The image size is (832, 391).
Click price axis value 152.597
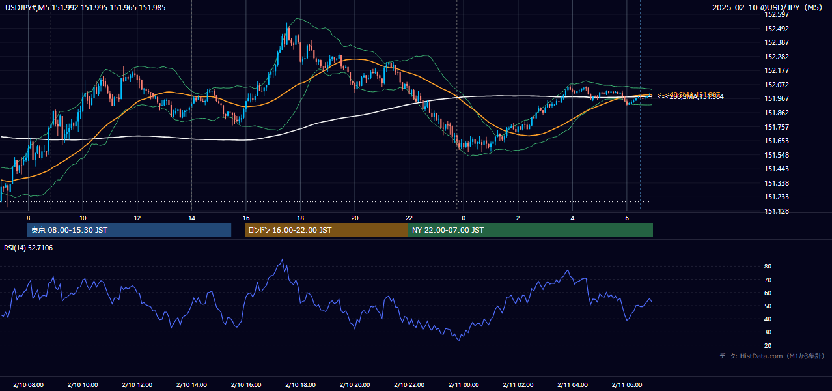tap(777, 15)
